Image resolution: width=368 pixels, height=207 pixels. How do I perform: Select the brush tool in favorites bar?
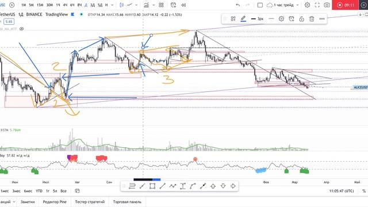[142, 186]
